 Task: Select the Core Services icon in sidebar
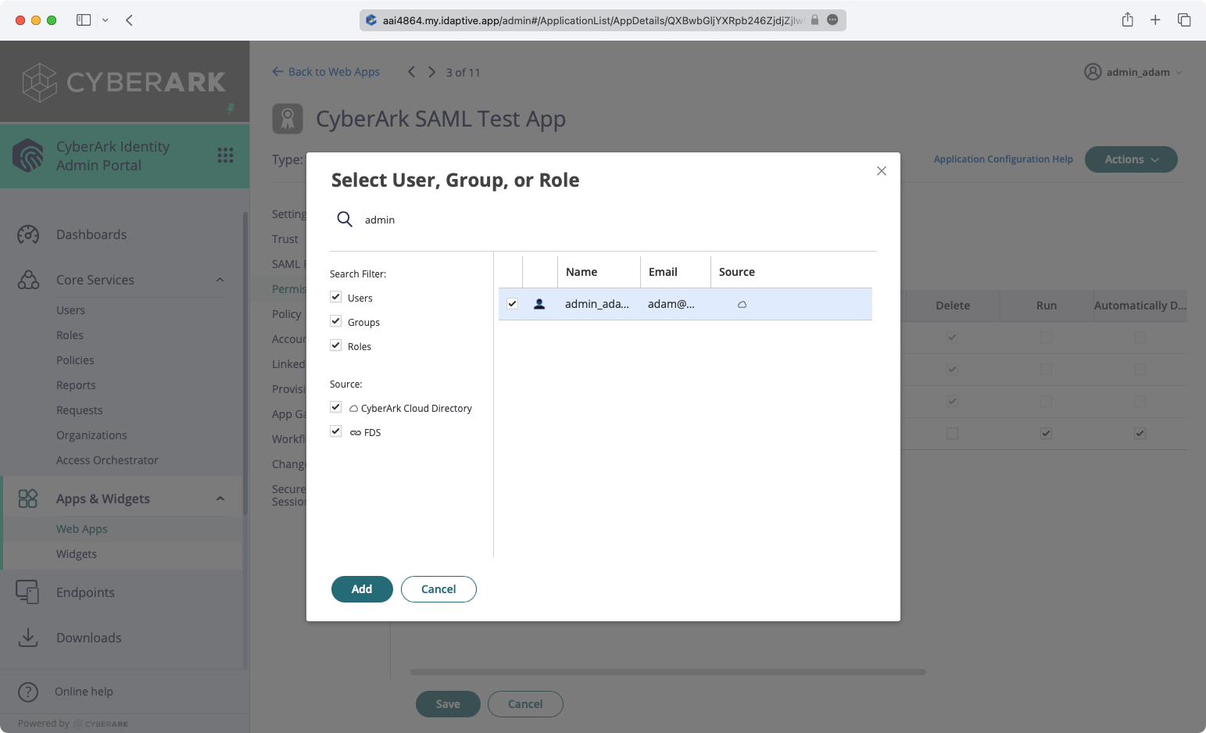[x=28, y=279]
